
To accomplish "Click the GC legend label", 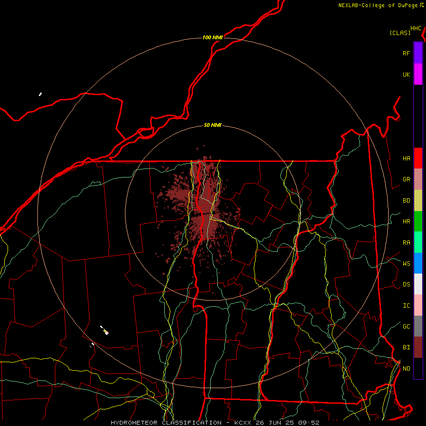I will click(406, 326).
